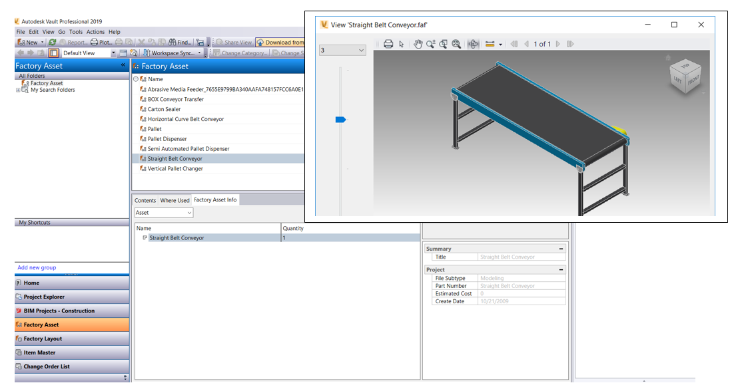Collapse the Summary properties section
734x391 pixels.
pyautogui.click(x=561, y=249)
